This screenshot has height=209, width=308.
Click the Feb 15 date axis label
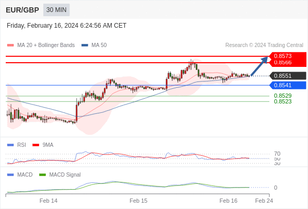tap(138, 201)
